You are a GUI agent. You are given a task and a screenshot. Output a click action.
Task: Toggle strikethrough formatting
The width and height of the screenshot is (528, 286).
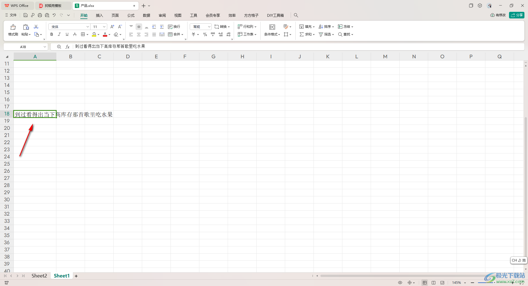[x=75, y=34]
